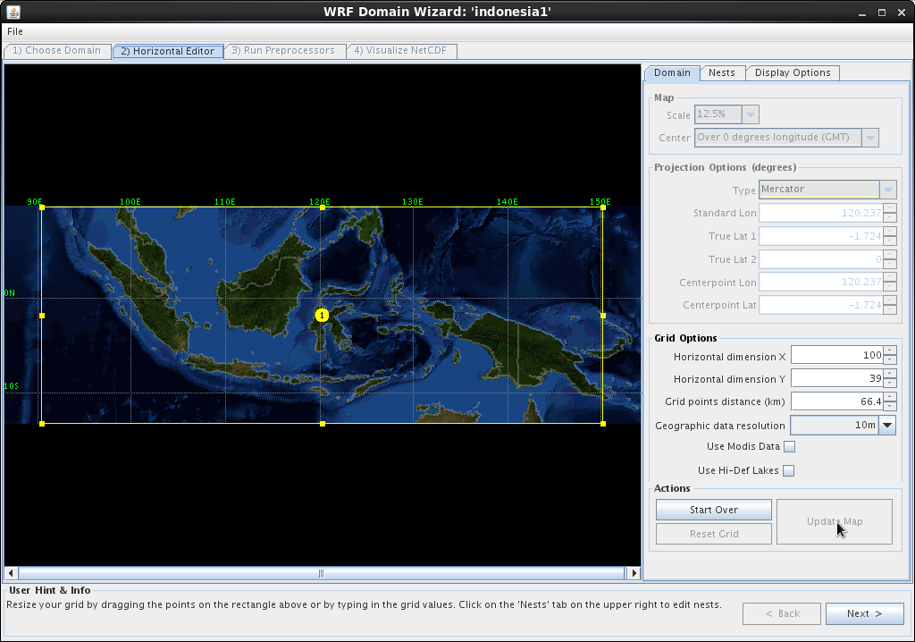
Task: Decrease Grid points distance with down arrow
Action: click(x=889, y=407)
